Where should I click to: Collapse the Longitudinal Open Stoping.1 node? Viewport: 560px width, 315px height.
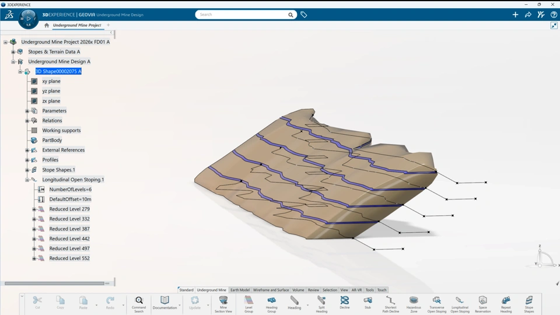coord(27,180)
